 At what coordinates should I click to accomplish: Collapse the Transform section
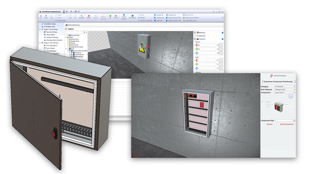(x=195, y=39)
